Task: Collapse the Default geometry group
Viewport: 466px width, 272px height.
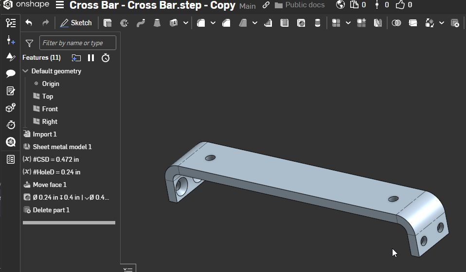Action: pyautogui.click(x=26, y=71)
